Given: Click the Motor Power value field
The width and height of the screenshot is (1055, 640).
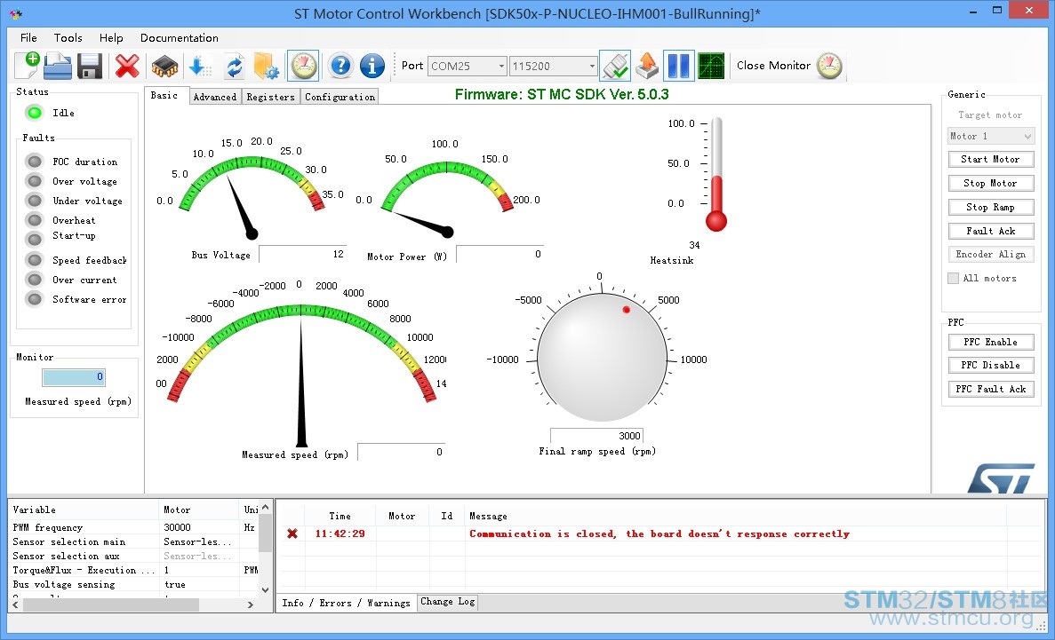Looking at the screenshot, I should [x=500, y=254].
